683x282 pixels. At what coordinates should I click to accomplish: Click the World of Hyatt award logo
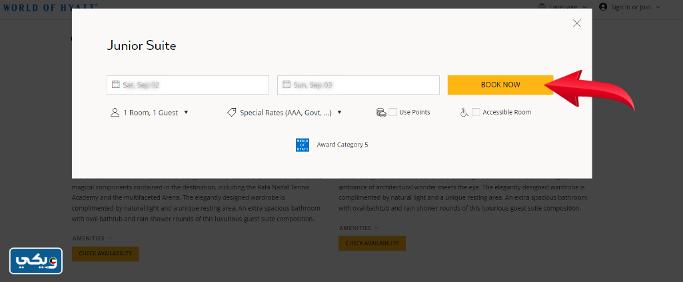302,145
